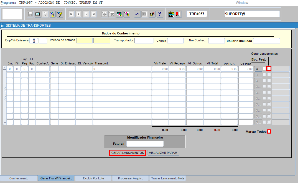The width and height of the screenshot is (298, 183).
Task: Click the Emp/Fil- Emissora filial field
Action: pyautogui.click(x=43, y=41)
